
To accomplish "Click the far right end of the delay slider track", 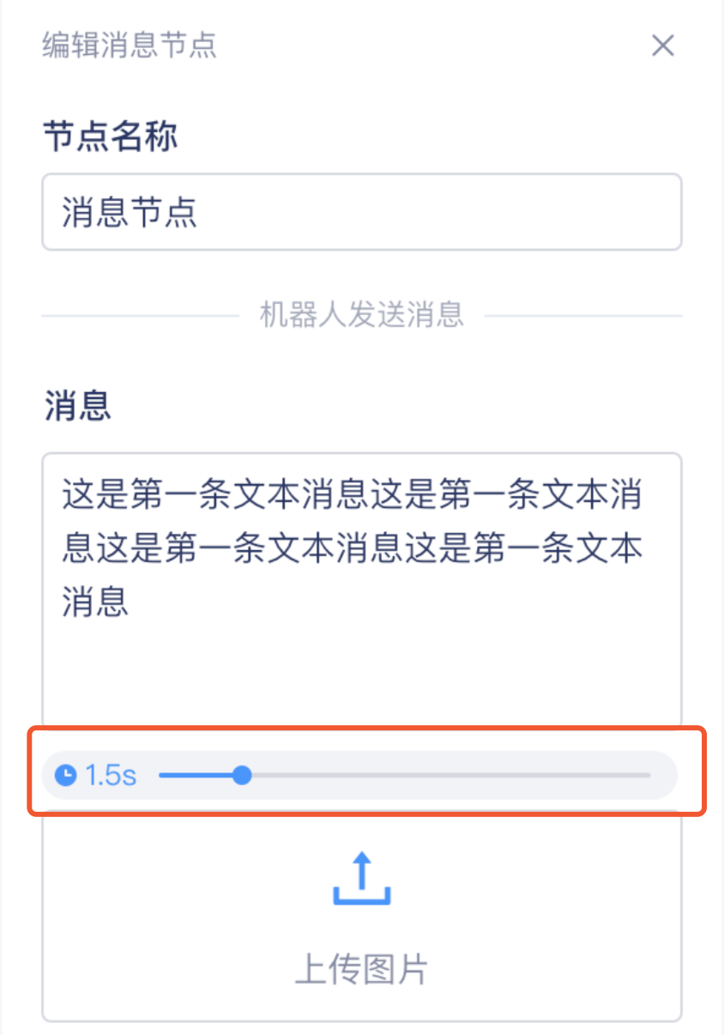I will (x=647, y=776).
